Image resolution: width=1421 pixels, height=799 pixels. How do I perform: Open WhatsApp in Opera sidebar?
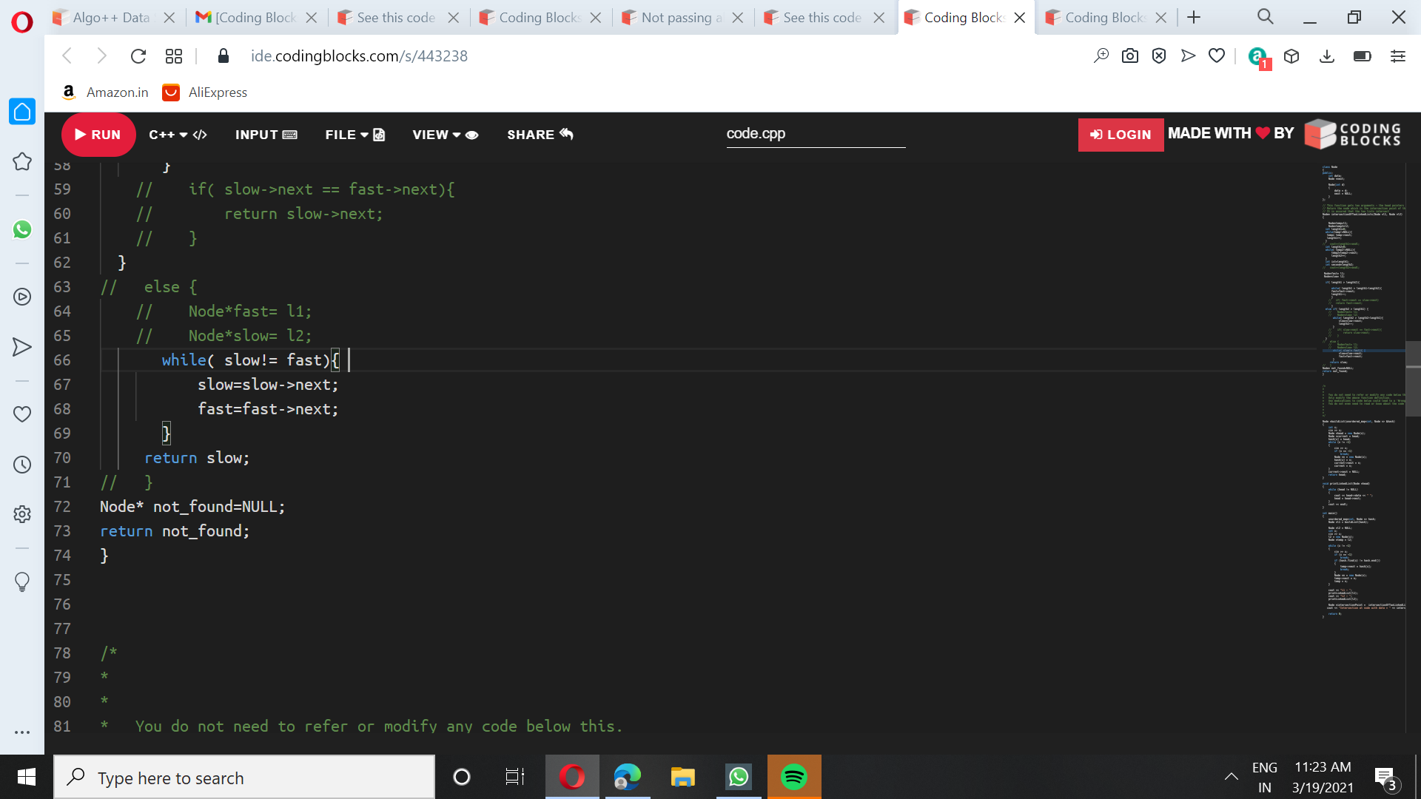[22, 229]
